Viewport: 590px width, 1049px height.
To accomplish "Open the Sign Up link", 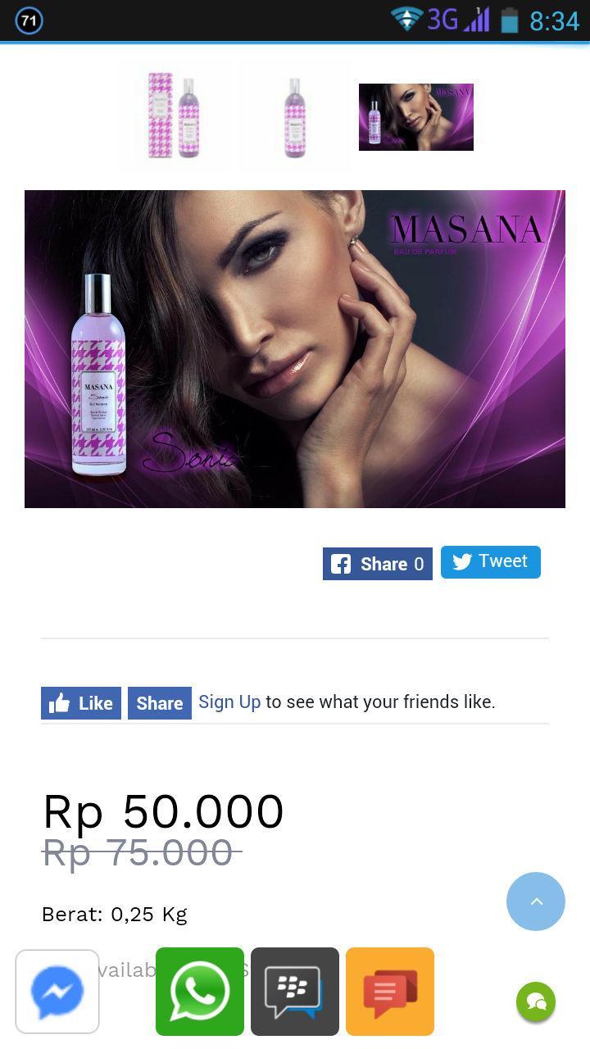I will click(x=229, y=702).
